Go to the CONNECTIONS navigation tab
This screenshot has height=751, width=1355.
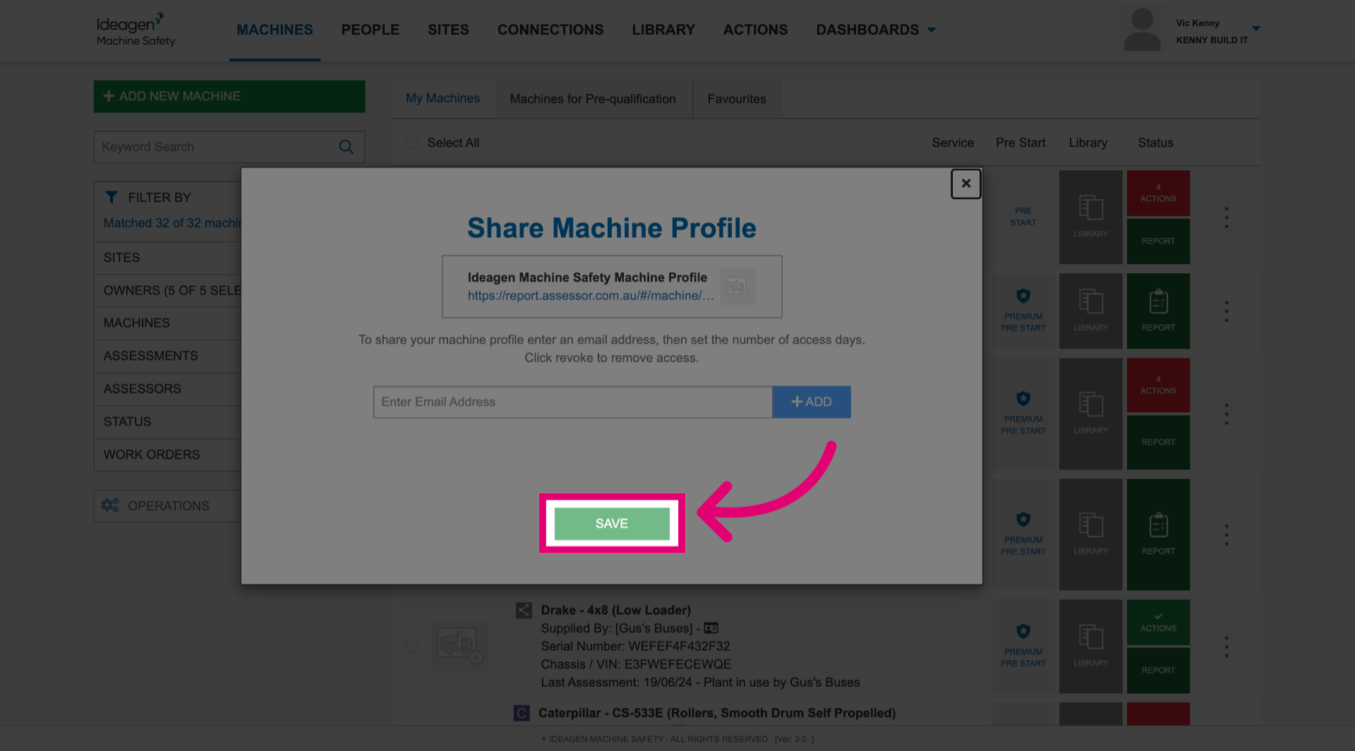[550, 30]
